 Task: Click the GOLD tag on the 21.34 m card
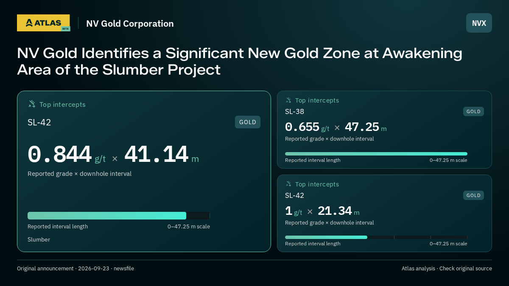pos(473,195)
